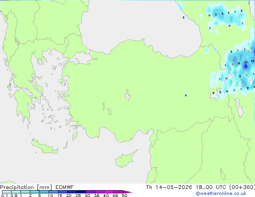Viewport: 255px width, 197px height.
Task: Pick the 1–2 mm legend color box
Action: click(25, 192)
